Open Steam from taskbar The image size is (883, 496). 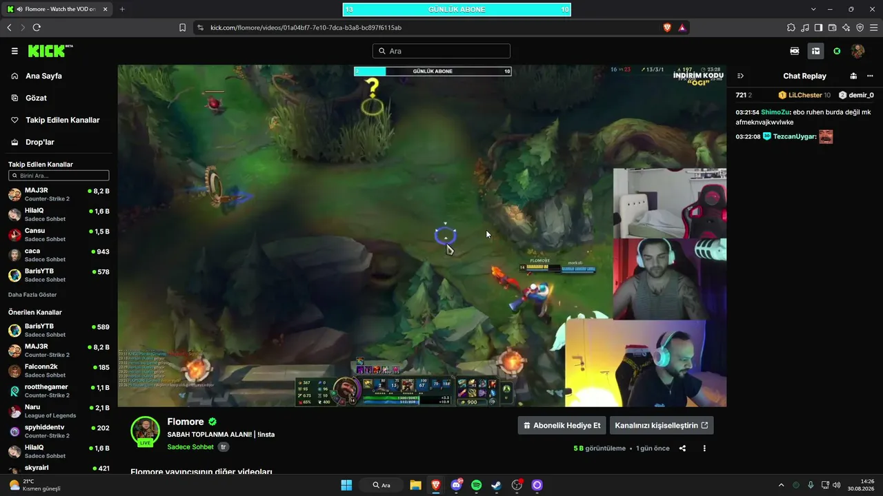497,485
